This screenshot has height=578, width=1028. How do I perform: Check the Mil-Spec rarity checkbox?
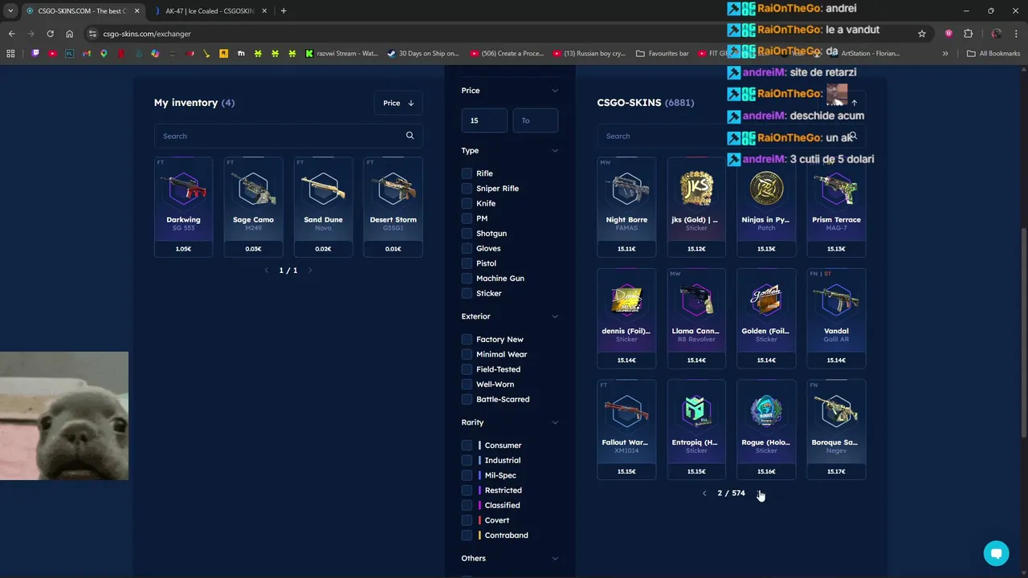coord(467,475)
